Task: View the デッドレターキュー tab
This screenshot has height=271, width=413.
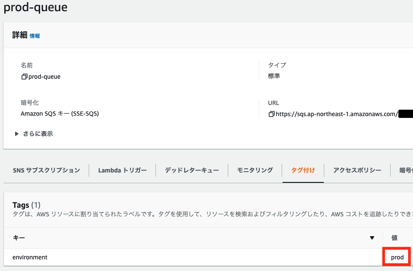Action: point(192,170)
